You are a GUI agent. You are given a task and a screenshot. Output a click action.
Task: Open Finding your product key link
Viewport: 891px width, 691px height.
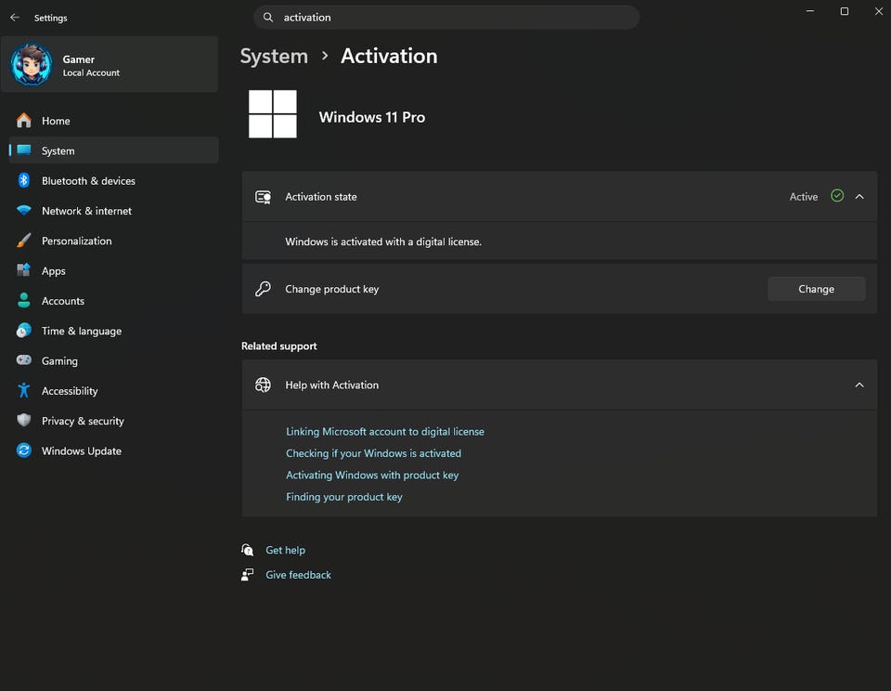(344, 497)
